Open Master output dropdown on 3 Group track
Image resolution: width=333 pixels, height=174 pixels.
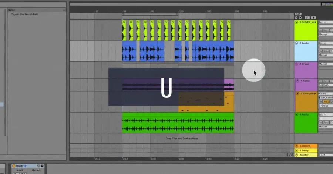tap(326, 64)
